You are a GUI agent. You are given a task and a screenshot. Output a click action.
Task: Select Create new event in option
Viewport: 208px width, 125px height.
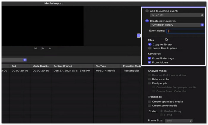147,21
